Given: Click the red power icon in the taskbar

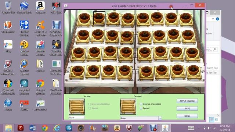Looking at the screenshot, I should [21, 128].
